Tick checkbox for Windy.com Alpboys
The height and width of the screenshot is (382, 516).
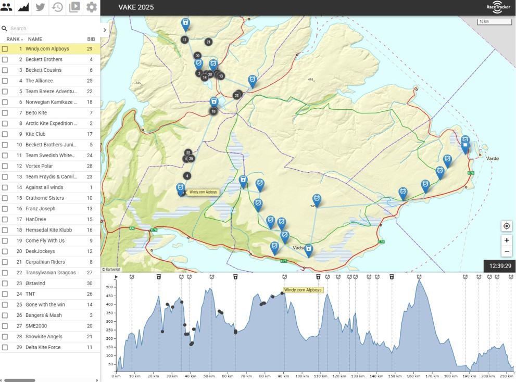[5, 49]
